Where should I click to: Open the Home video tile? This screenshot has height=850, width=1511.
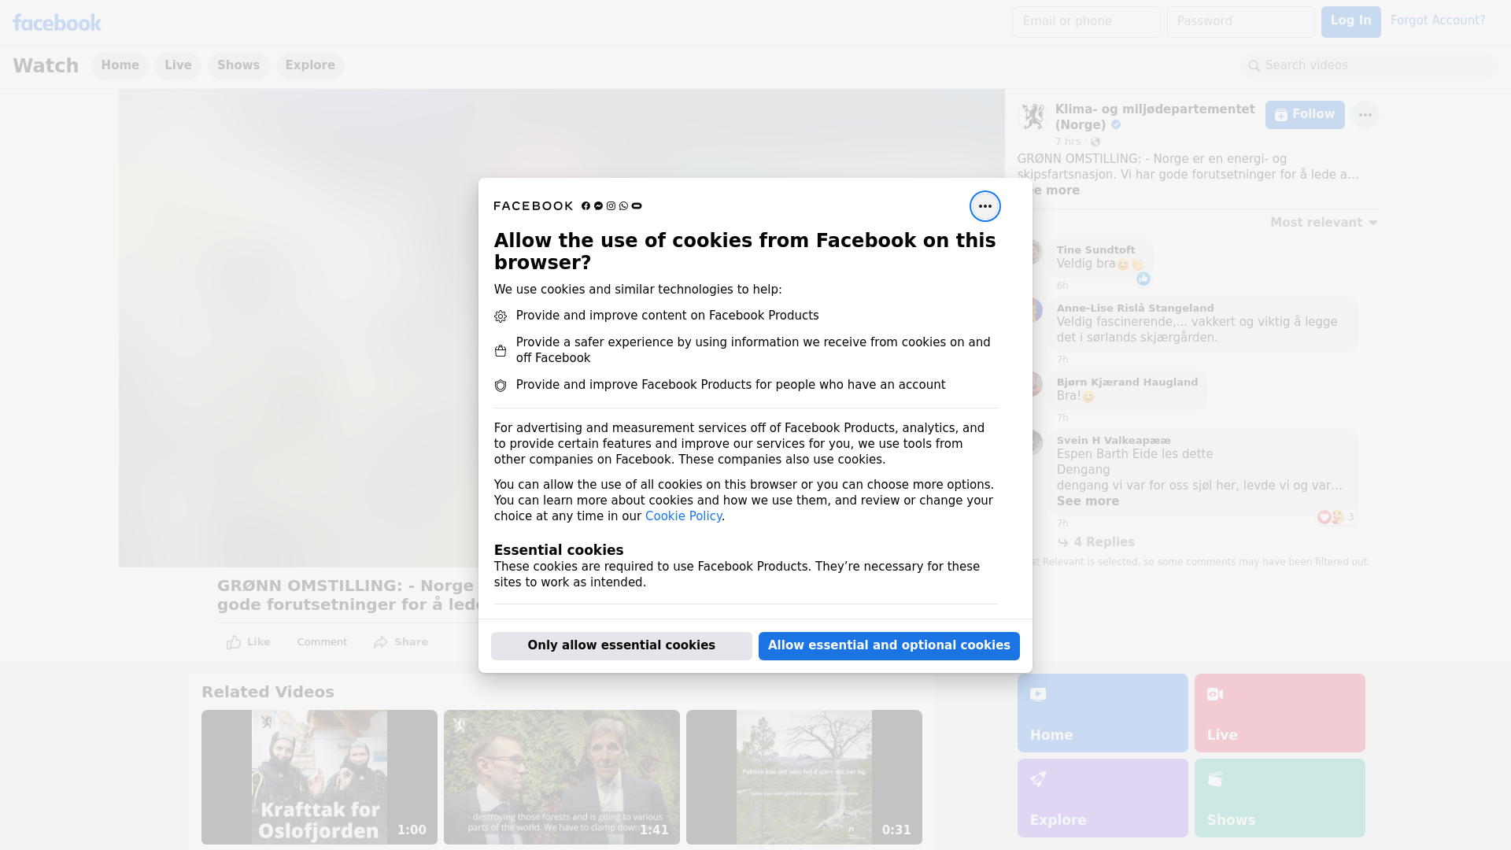[1102, 712]
